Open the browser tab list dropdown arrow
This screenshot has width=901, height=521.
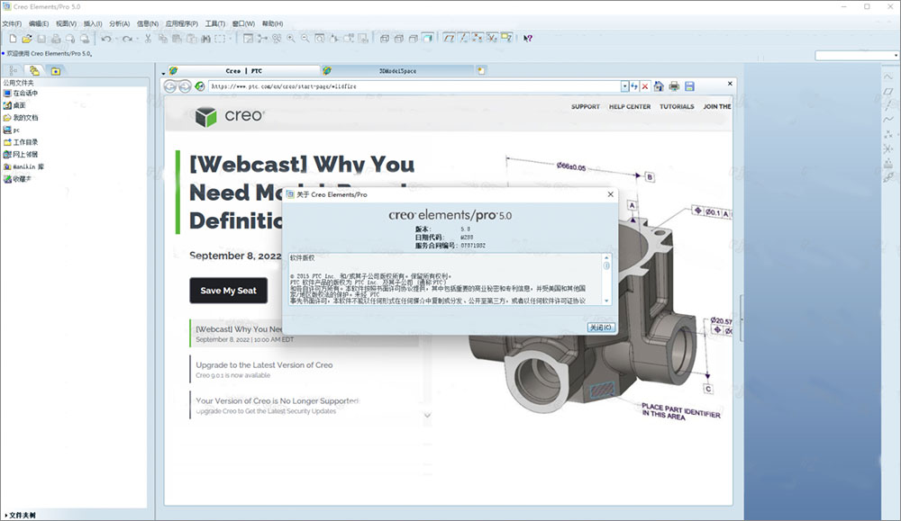point(163,73)
